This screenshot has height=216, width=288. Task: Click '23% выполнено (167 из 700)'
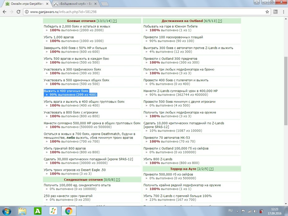(x=173, y=200)
